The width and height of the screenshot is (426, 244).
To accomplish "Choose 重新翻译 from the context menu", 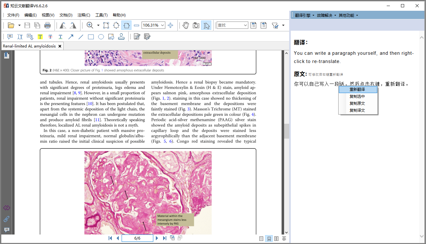I will pos(358,90).
